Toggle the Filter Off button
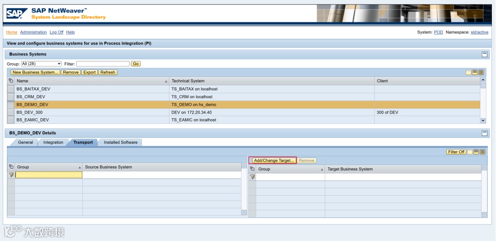496x241 pixels. pyautogui.click(x=457, y=152)
